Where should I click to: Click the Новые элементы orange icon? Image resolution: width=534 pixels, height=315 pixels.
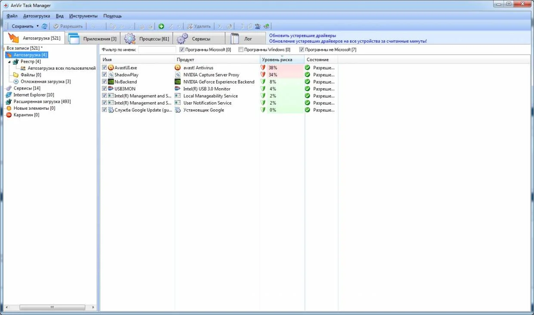pos(9,108)
